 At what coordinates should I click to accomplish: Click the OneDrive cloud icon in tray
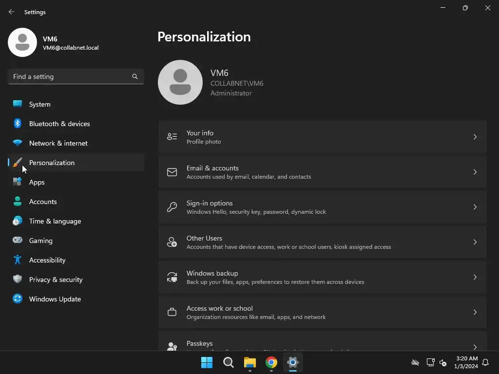click(x=415, y=362)
